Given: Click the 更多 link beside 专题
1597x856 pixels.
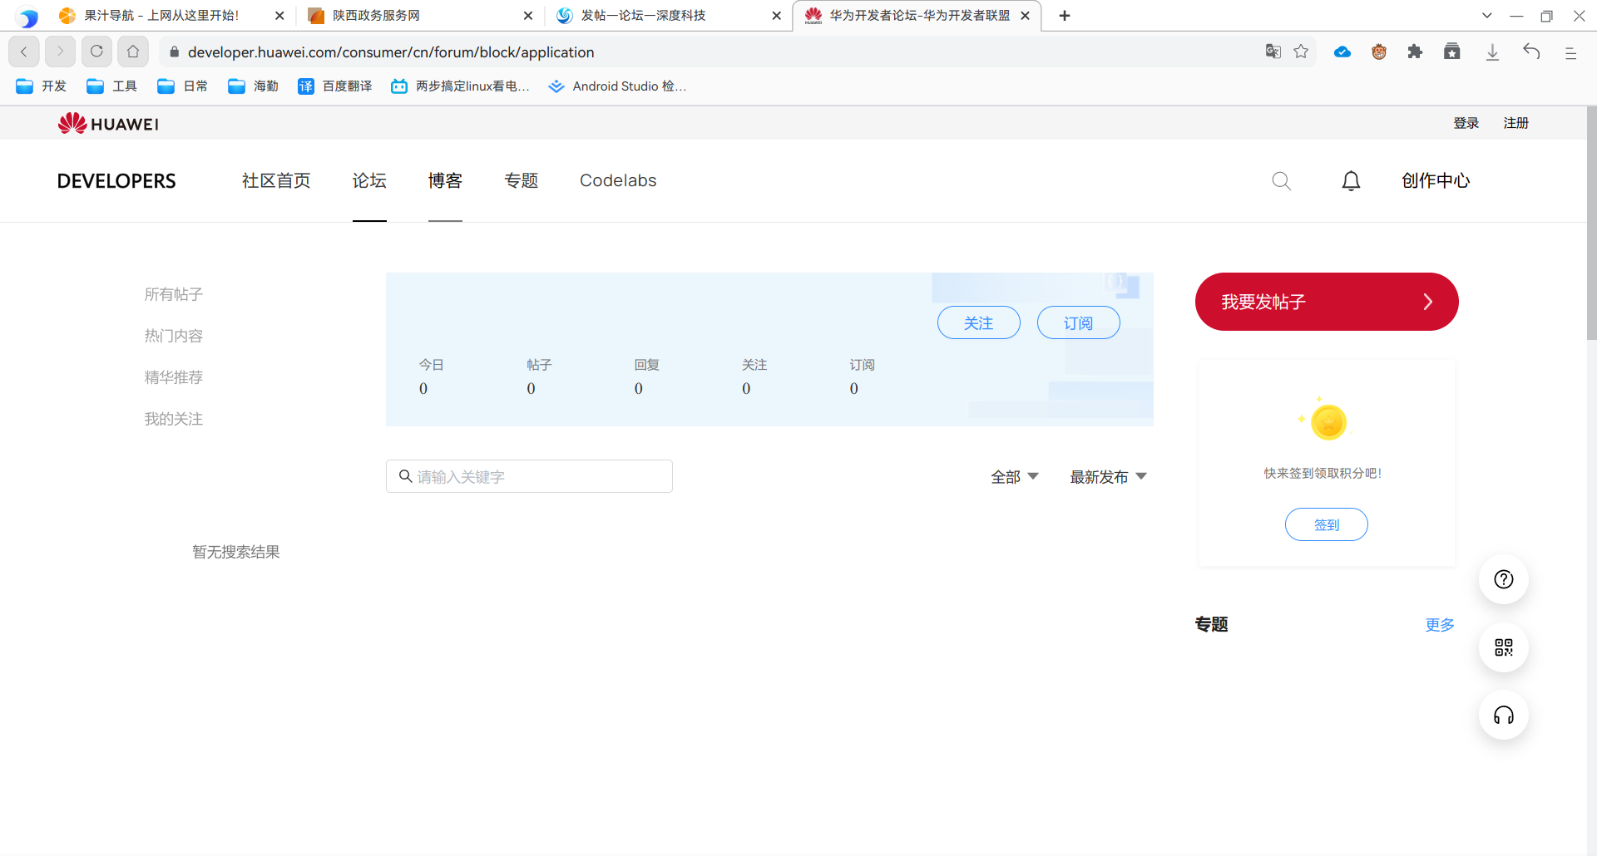Looking at the screenshot, I should tap(1440, 625).
